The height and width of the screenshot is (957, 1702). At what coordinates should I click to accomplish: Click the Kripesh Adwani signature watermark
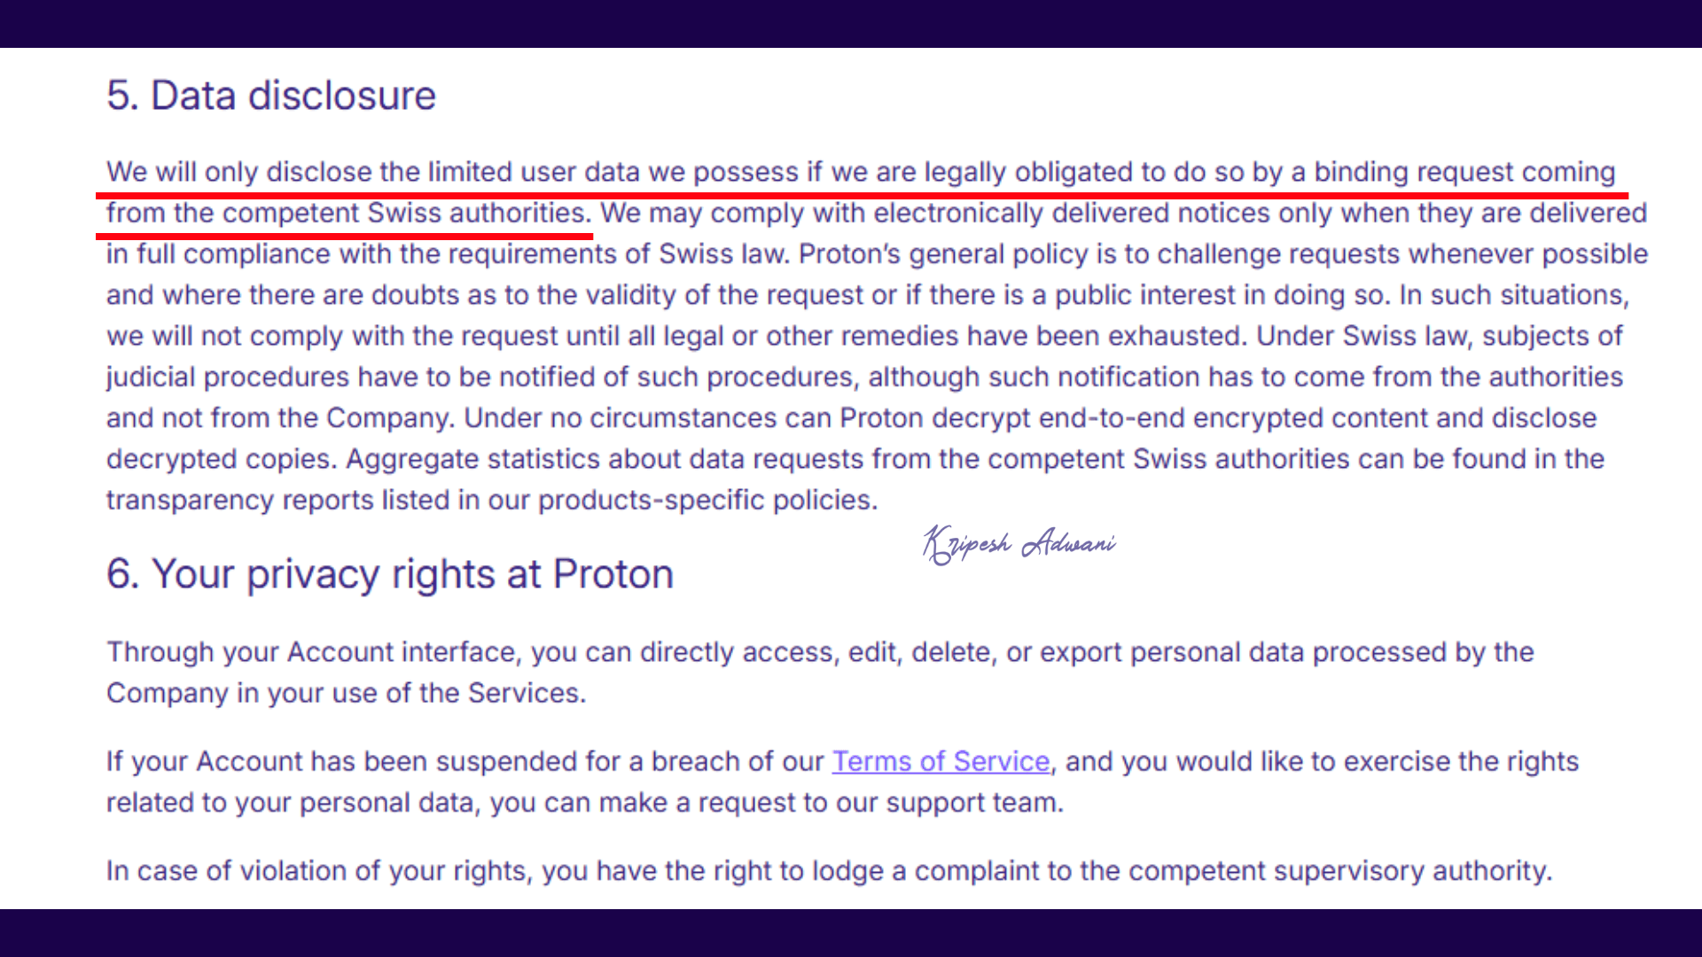(1019, 543)
